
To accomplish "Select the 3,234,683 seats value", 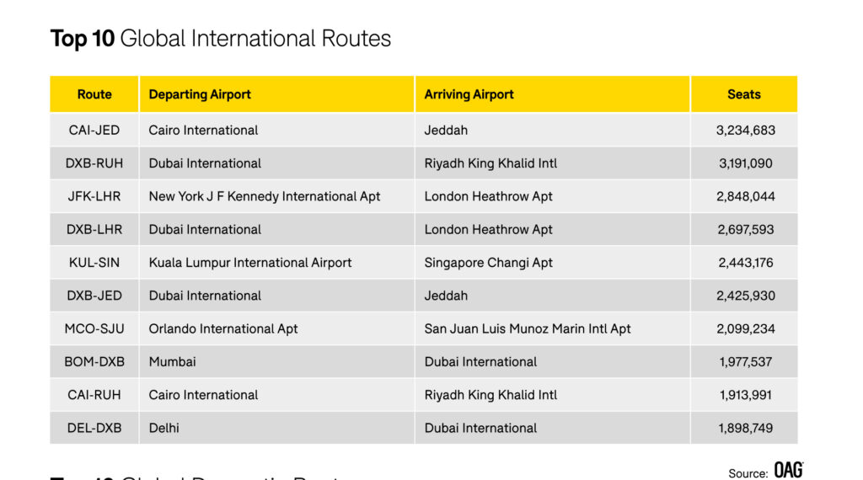I will click(746, 131).
